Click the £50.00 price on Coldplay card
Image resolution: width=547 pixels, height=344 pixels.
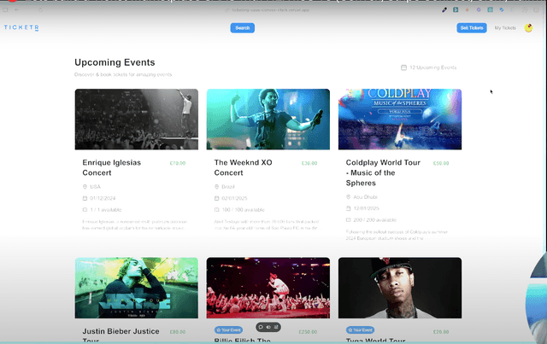pos(441,163)
